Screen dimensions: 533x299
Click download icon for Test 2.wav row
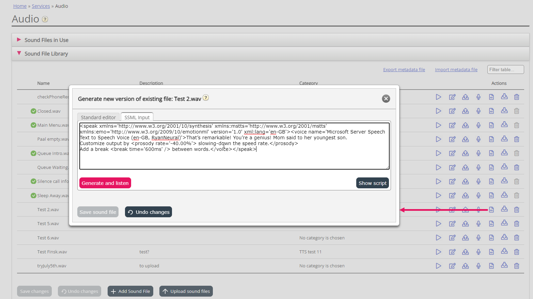pyautogui.click(x=504, y=209)
